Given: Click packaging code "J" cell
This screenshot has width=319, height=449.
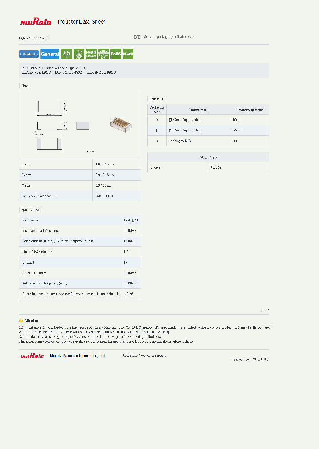Looking at the screenshot, I should 157,130.
